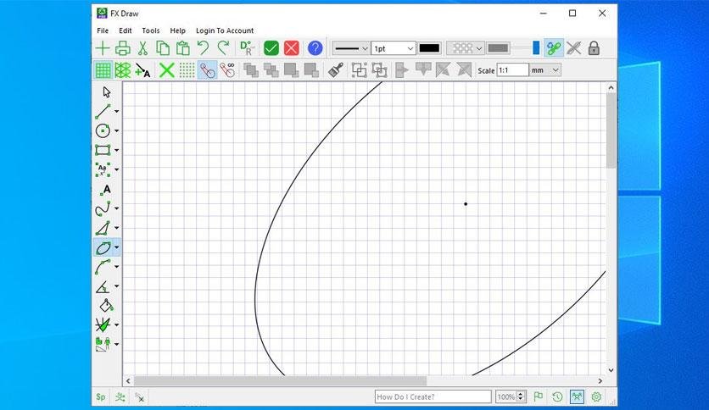
Task: Select the arrow pointer selection tool
Action: (107, 92)
